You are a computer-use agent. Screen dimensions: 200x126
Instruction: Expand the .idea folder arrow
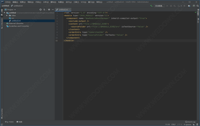[7, 15]
